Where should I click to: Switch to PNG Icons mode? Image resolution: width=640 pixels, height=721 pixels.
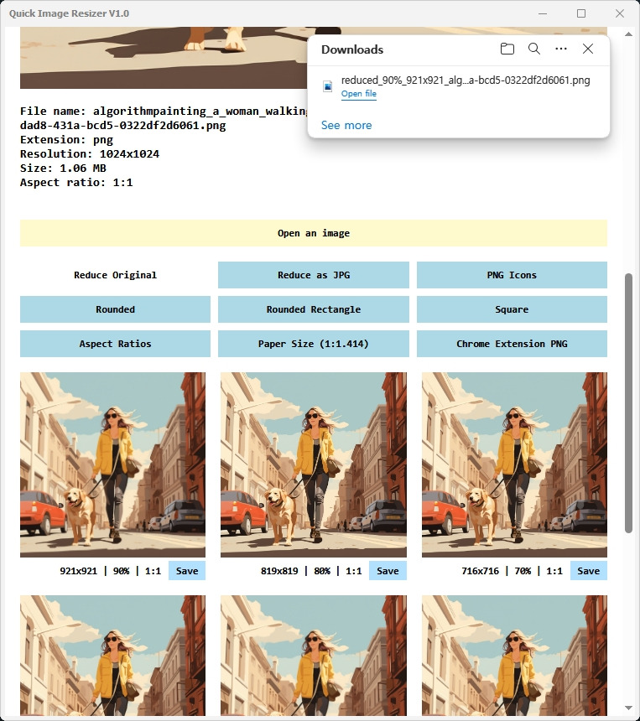[x=512, y=275]
